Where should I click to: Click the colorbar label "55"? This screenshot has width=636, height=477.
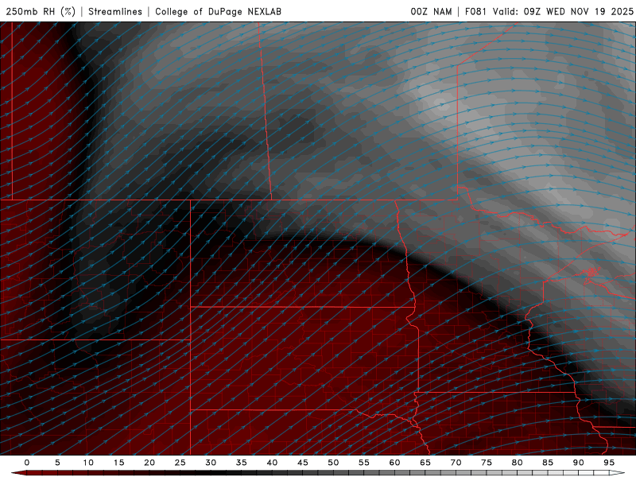click(364, 463)
